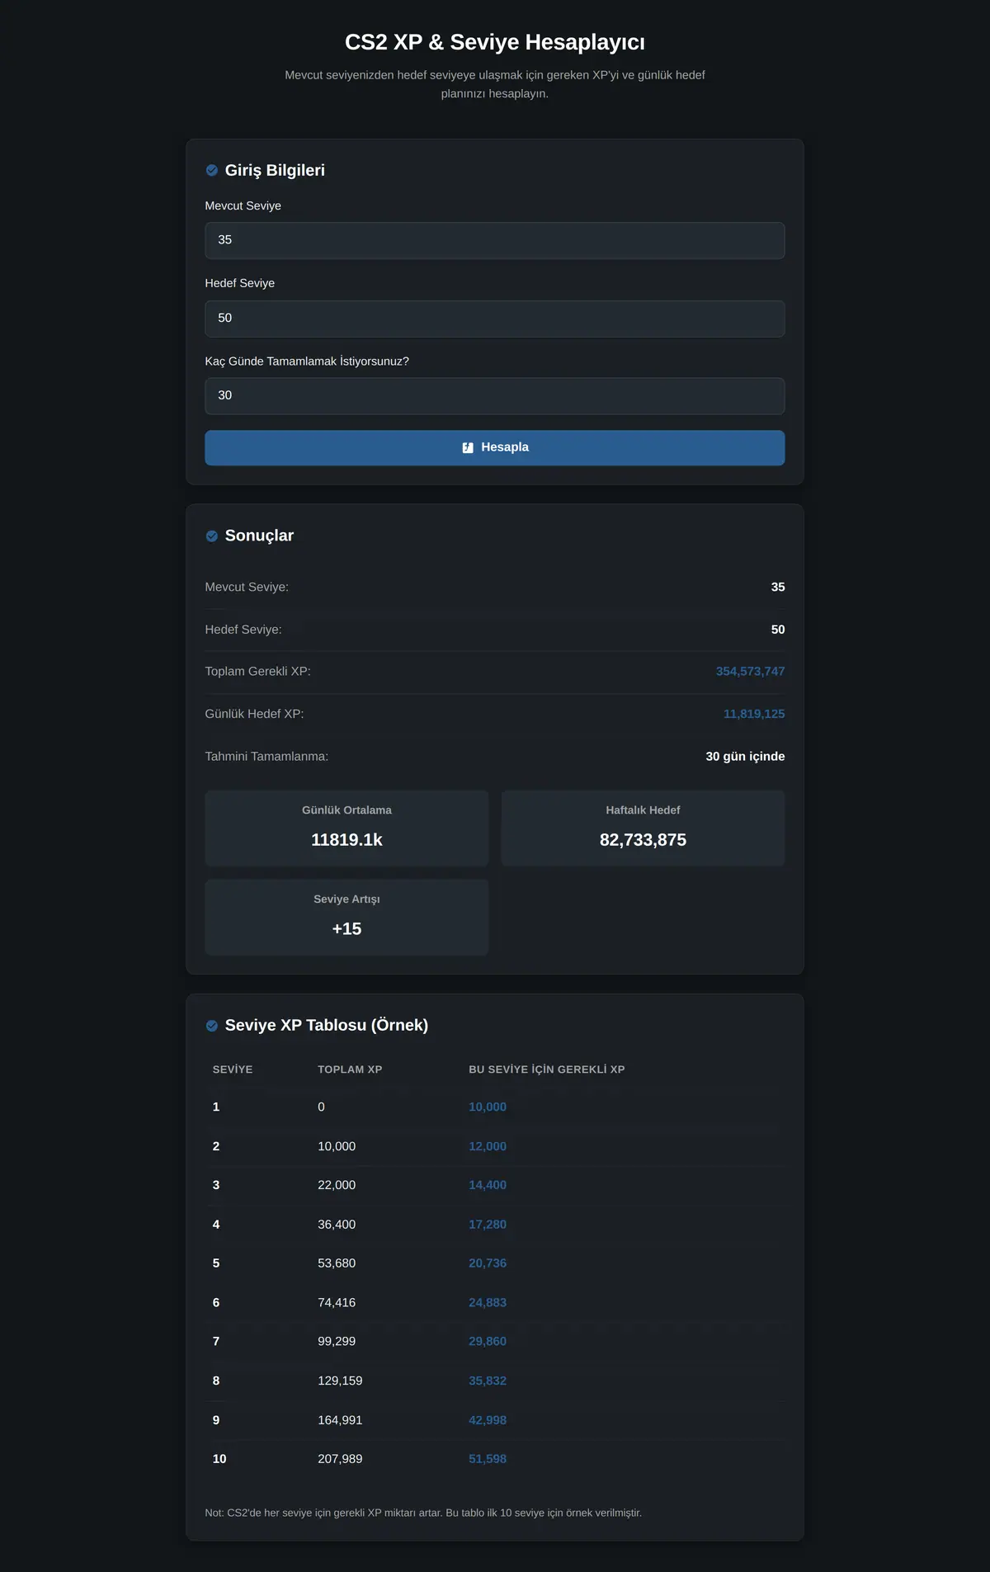This screenshot has height=1572, width=990.
Task: Click the "30 gün içinde" completion estimate
Action: [745, 757]
